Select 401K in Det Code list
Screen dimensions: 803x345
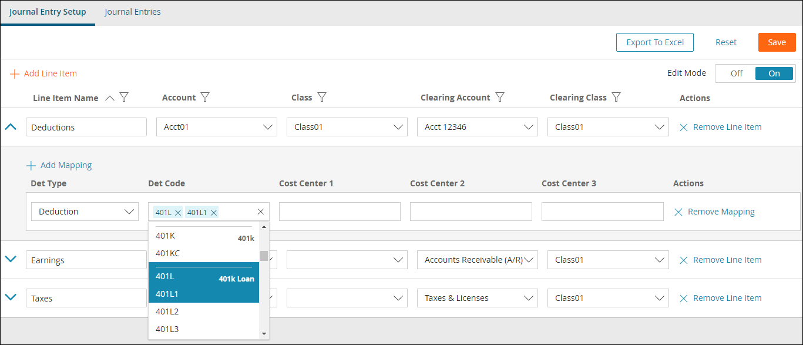point(204,236)
